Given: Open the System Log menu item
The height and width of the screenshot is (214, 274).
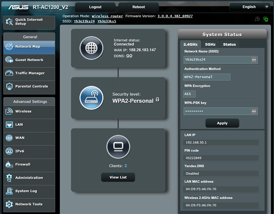Looking at the screenshot, I should 29,191.
